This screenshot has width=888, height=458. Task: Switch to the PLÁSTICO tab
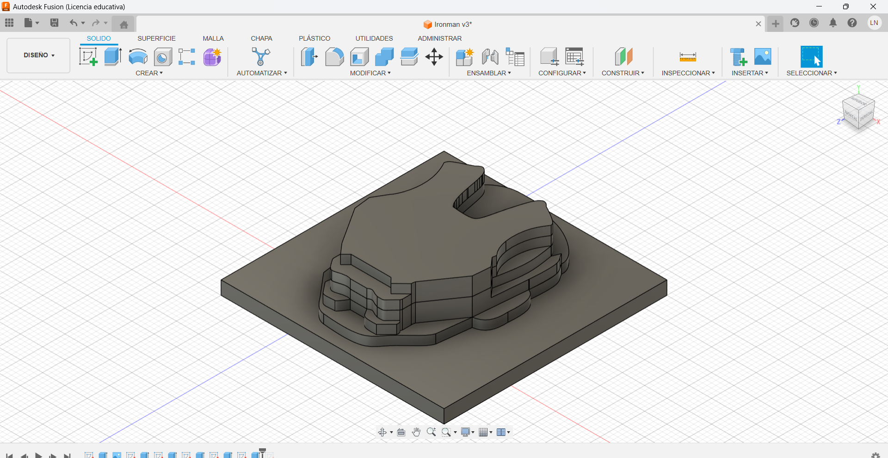pyautogui.click(x=314, y=38)
